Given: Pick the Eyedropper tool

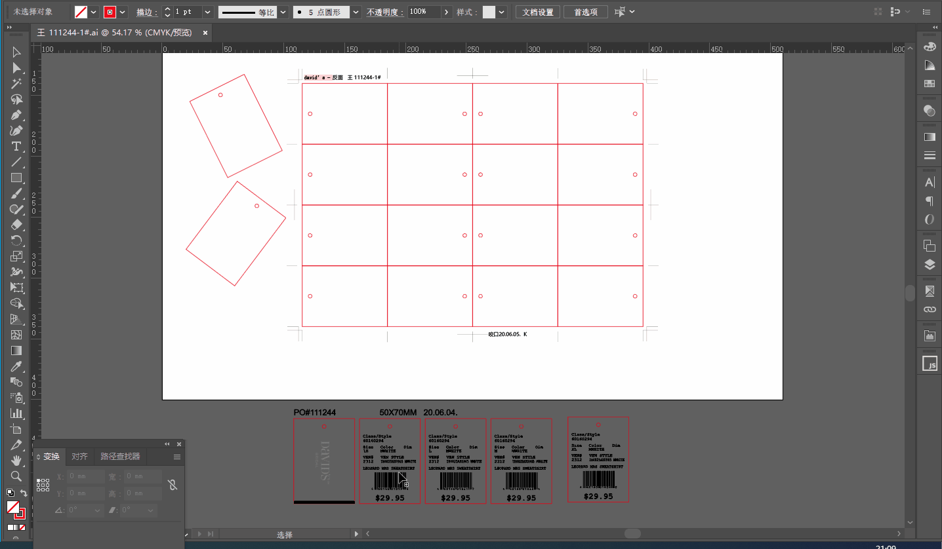Looking at the screenshot, I should pyautogui.click(x=16, y=366).
